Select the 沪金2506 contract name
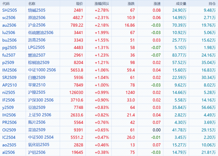Viewport: 218px width, 156px height. pos(37,25)
